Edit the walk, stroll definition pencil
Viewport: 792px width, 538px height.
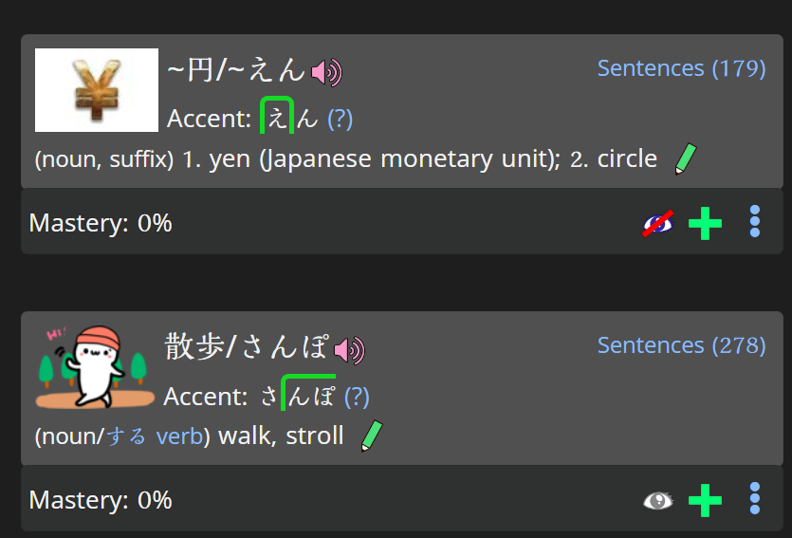point(372,436)
